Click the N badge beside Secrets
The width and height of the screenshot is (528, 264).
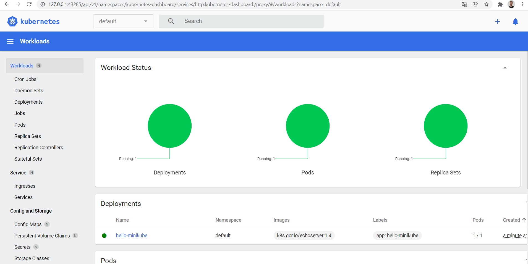point(36,247)
